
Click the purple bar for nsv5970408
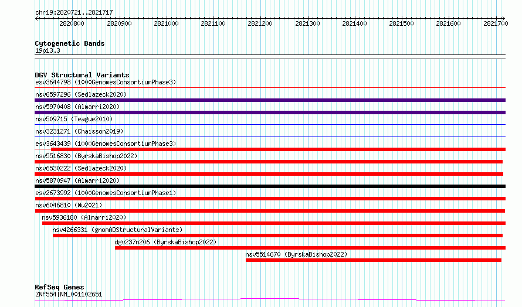point(270,112)
